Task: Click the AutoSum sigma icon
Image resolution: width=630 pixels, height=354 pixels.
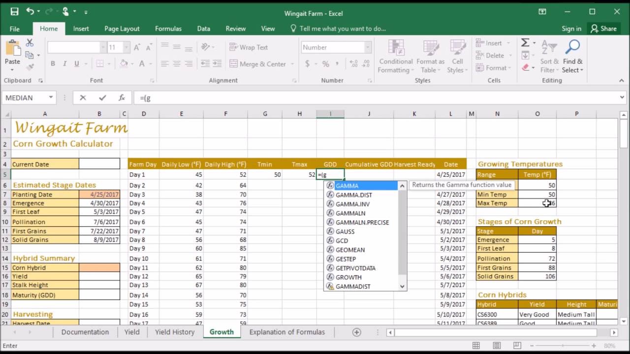Action: (525, 43)
